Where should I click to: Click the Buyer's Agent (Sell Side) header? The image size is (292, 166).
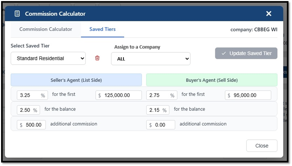click(212, 80)
